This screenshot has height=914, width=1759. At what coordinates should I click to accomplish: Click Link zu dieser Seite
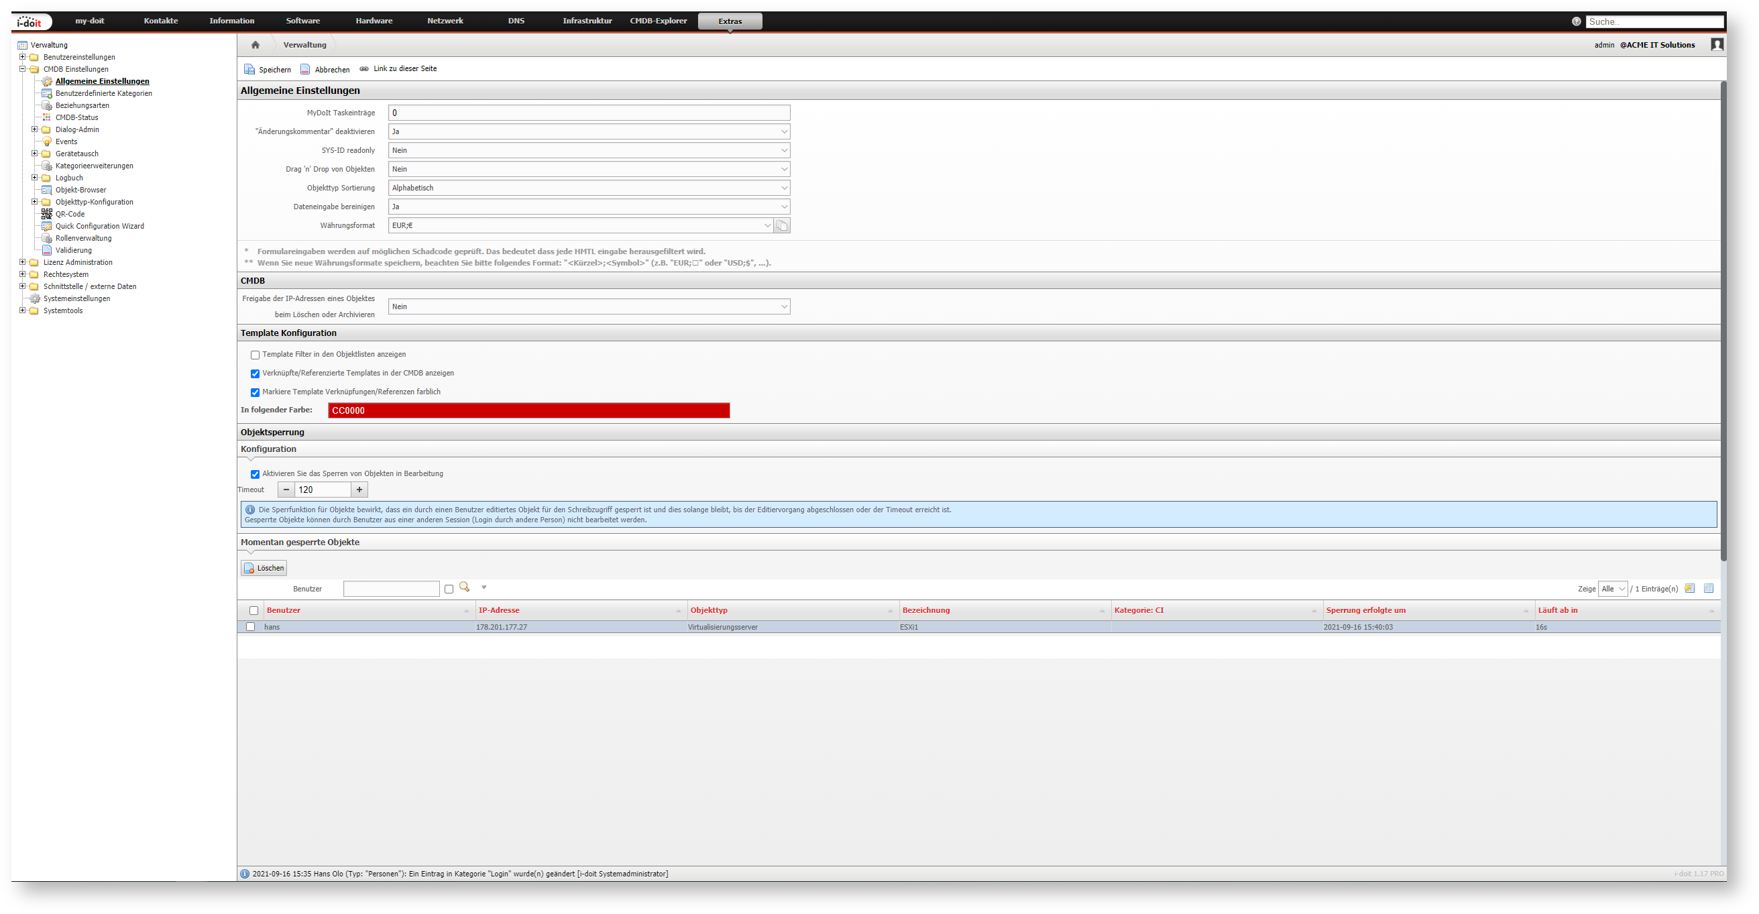pos(404,69)
